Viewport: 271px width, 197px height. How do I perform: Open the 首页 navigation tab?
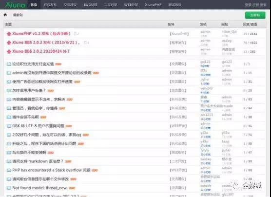[34, 5]
